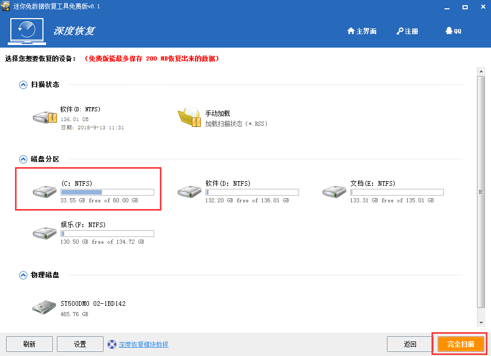
Task: Click text '33.55 GB free of 60.00 GB'
Action: (x=99, y=200)
